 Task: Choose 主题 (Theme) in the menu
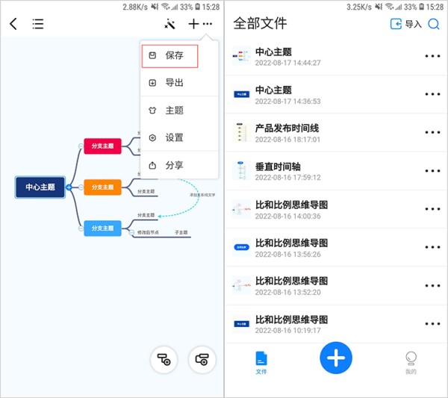tap(179, 111)
